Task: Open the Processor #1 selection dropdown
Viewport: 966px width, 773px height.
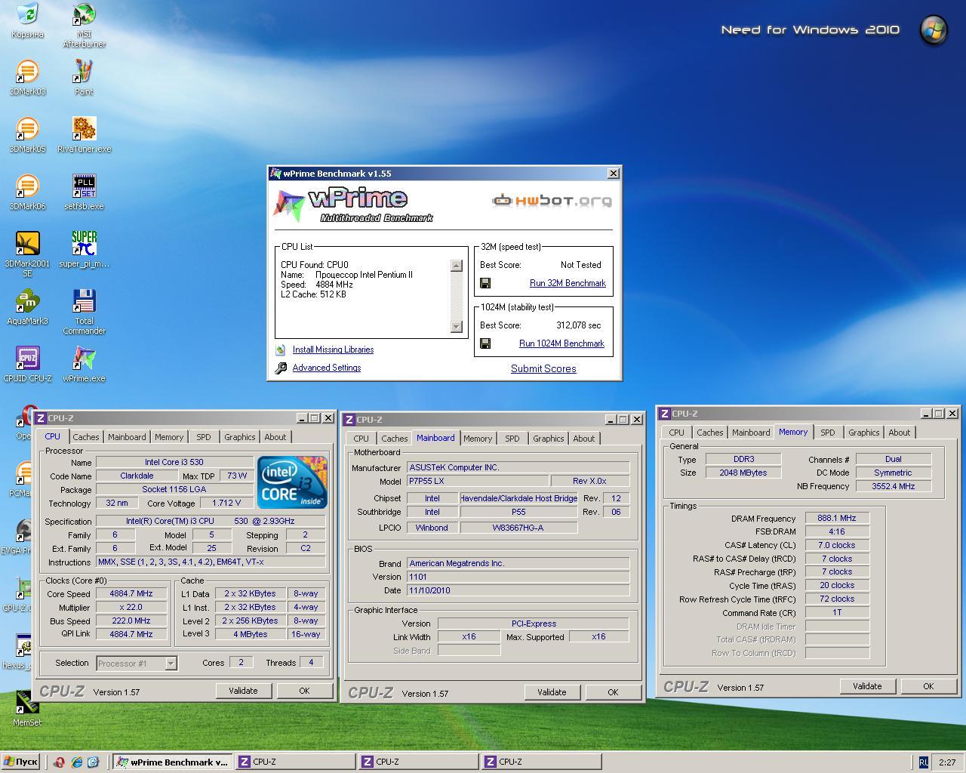Action: [x=171, y=664]
